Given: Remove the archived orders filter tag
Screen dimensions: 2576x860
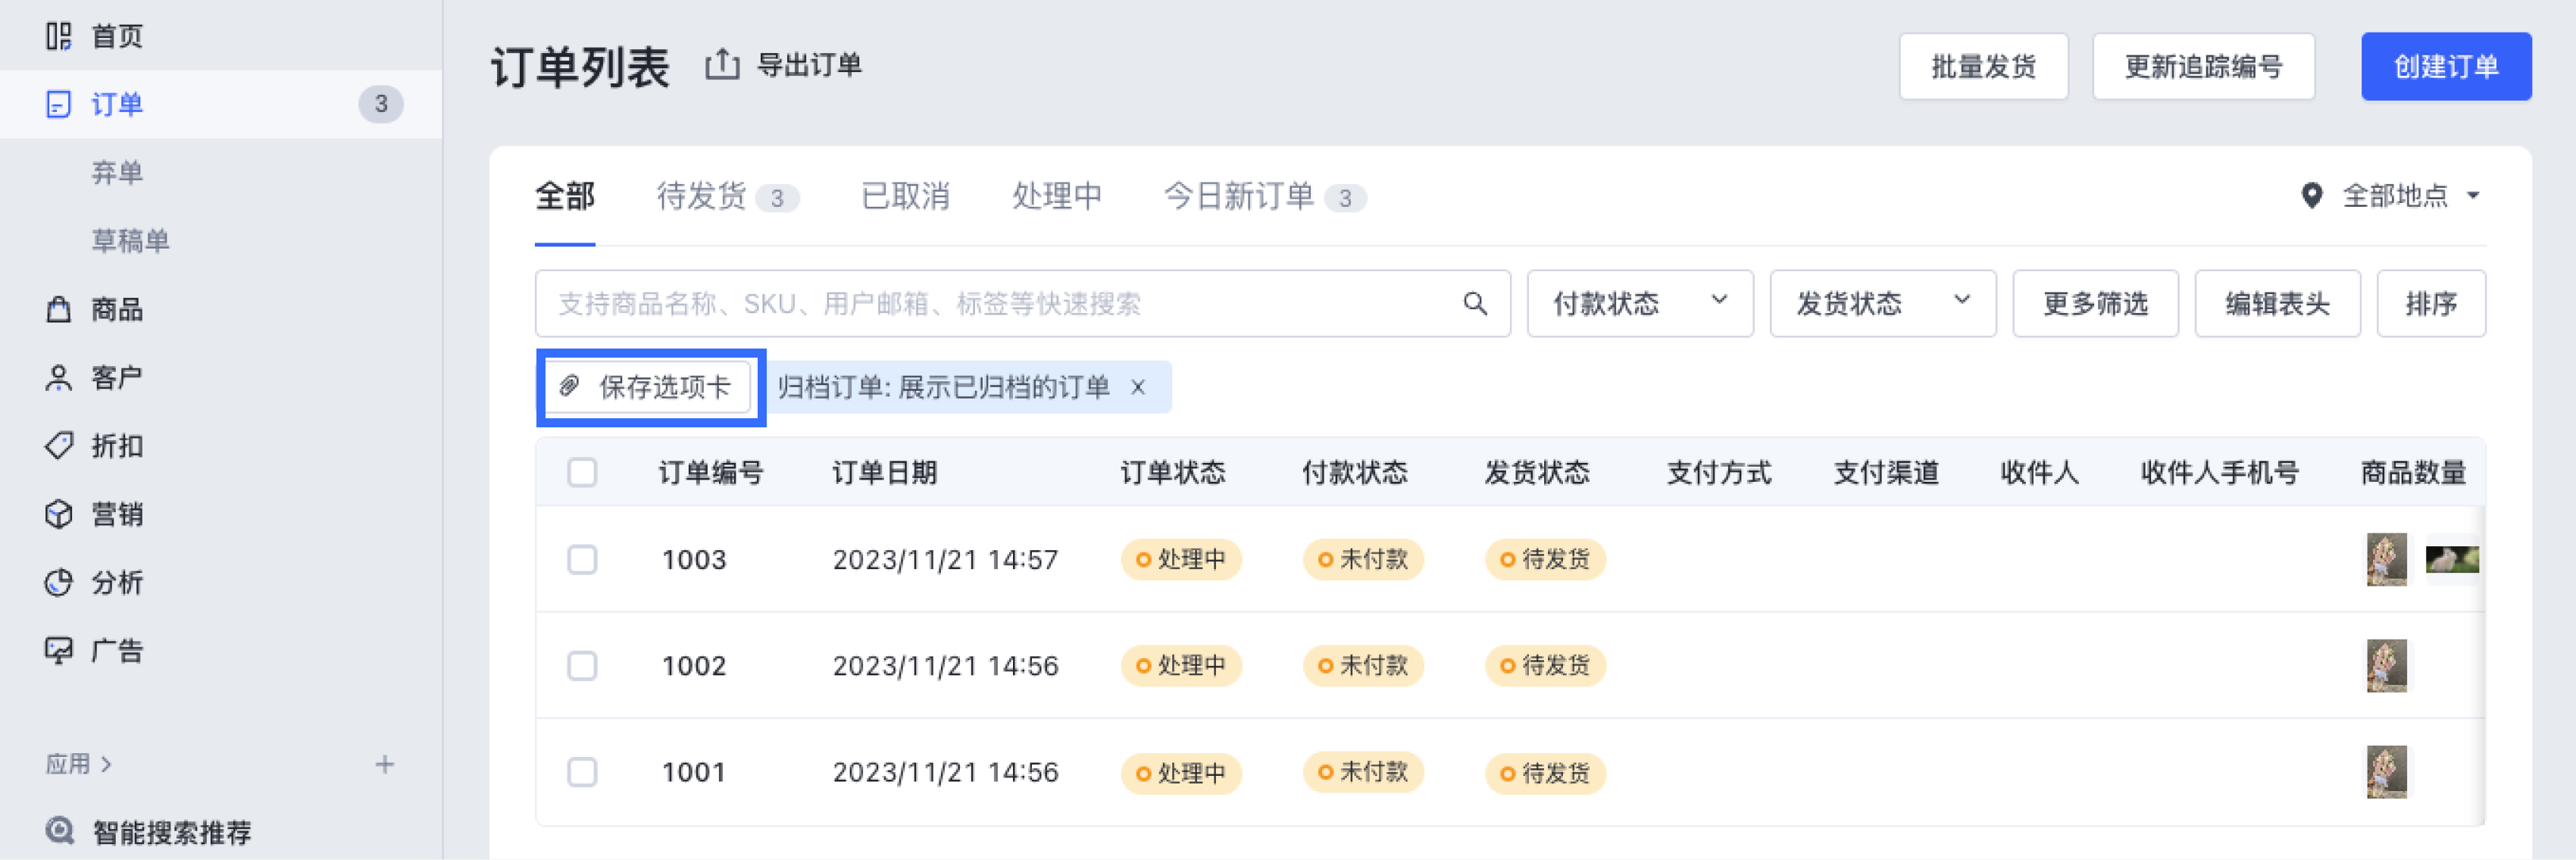Looking at the screenshot, I should pos(1138,387).
